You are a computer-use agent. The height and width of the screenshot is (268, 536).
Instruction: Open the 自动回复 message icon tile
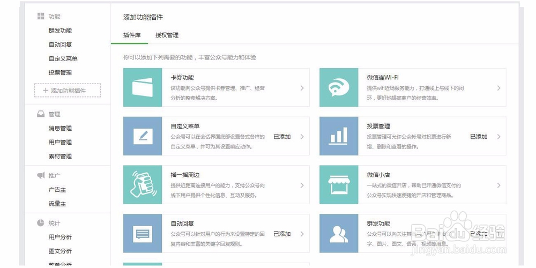[143, 234]
